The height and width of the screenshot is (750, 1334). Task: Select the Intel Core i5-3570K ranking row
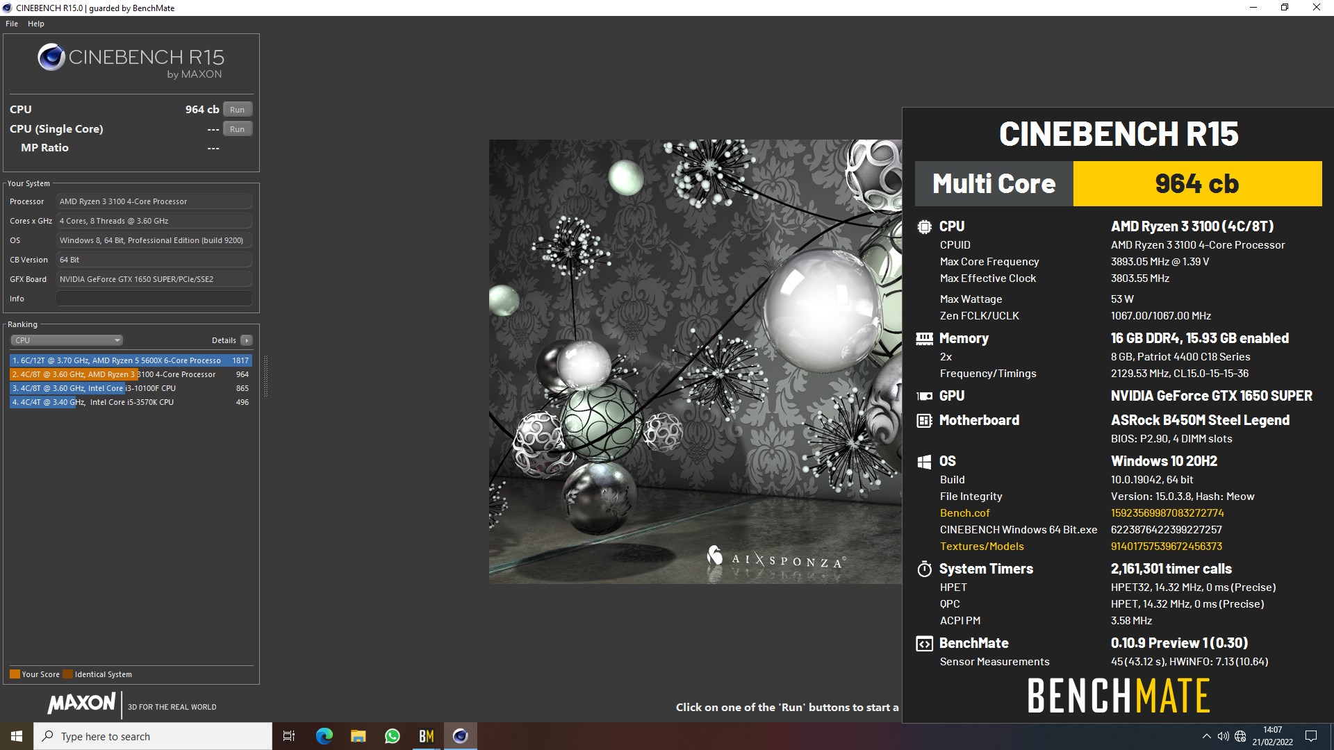pyautogui.click(x=131, y=402)
